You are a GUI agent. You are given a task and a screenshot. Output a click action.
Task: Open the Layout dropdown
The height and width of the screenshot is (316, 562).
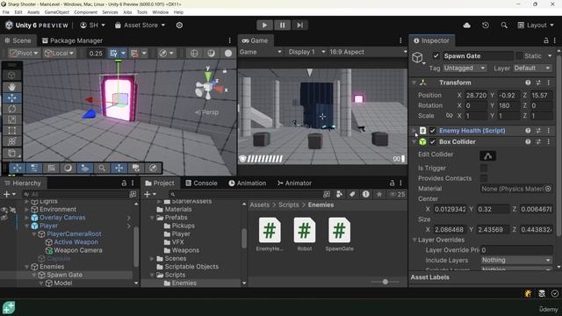point(536,25)
